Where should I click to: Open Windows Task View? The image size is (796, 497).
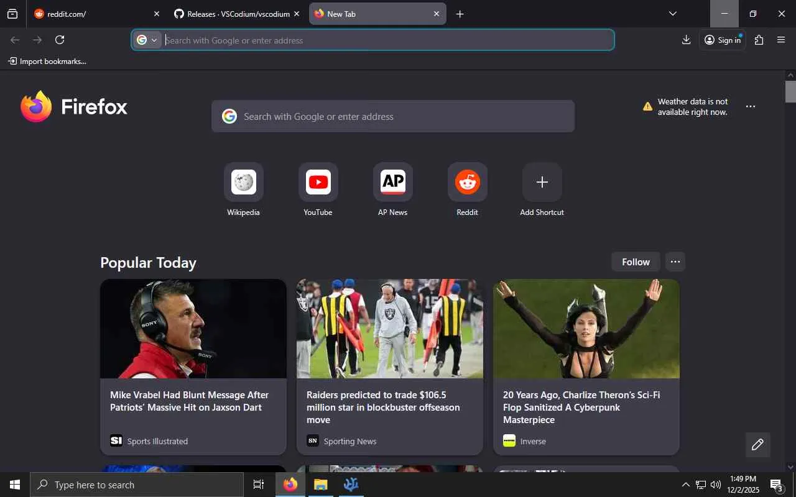tap(259, 485)
